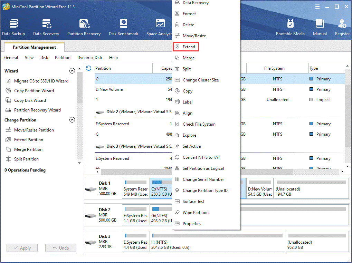Click Move/Resize Partition in sidebar

[30, 130]
